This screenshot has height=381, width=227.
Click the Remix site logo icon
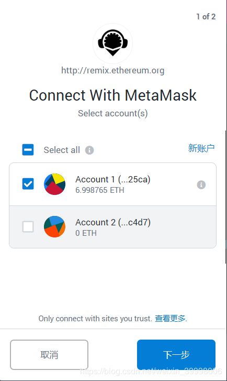tap(113, 43)
